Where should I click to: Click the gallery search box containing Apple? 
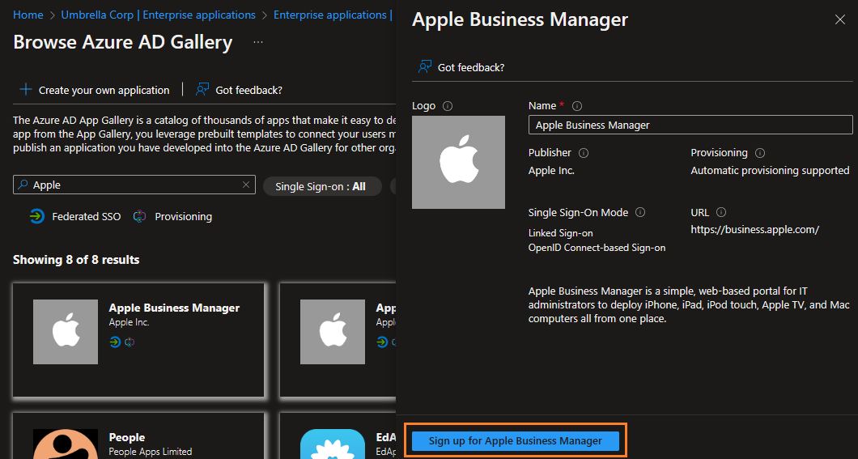(x=134, y=185)
